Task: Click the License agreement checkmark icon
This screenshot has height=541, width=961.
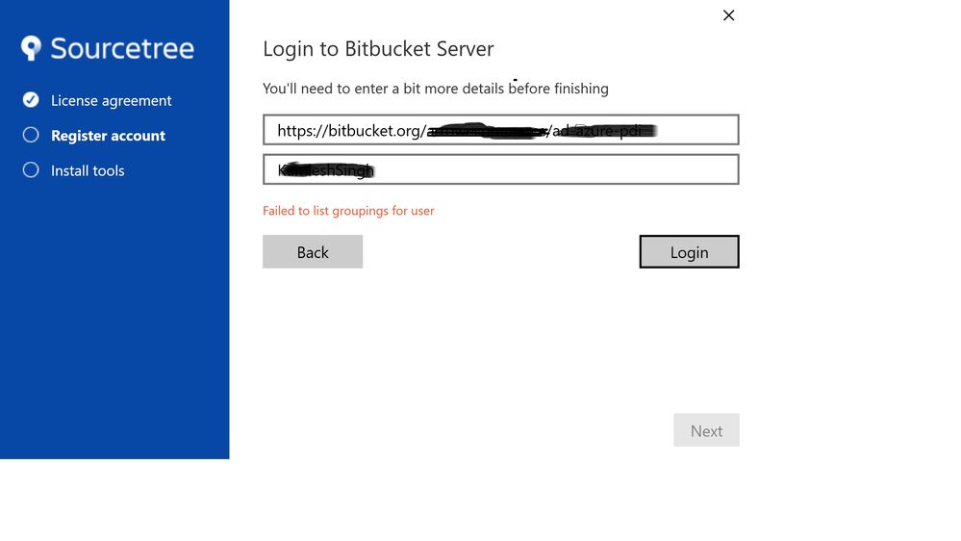Action: click(x=31, y=100)
